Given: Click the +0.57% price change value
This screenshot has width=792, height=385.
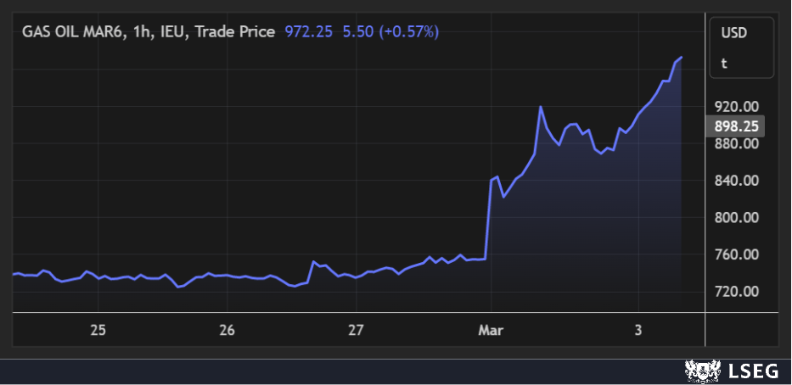Looking at the screenshot, I should point(390,31).
